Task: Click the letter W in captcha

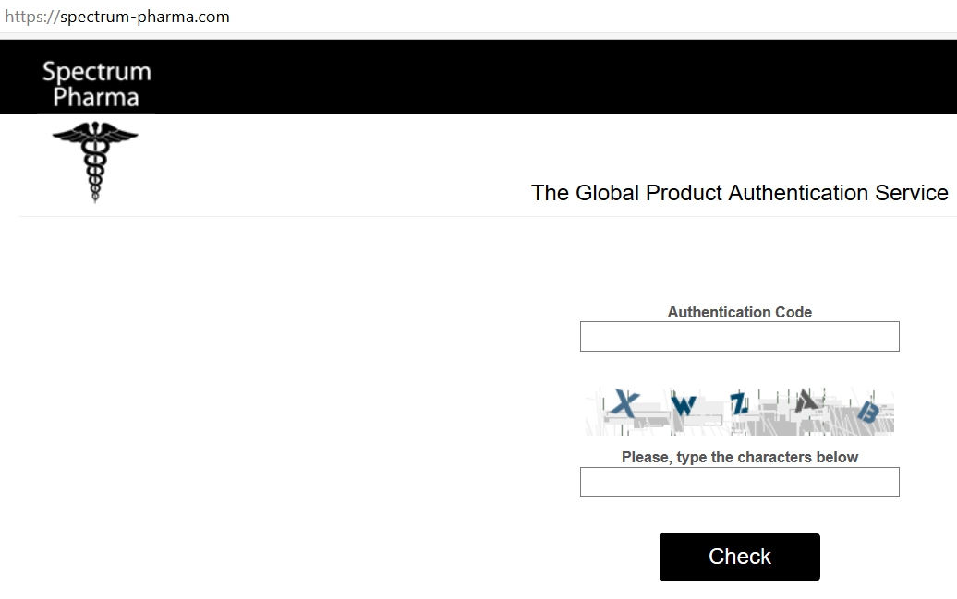Action: [684, 405]
